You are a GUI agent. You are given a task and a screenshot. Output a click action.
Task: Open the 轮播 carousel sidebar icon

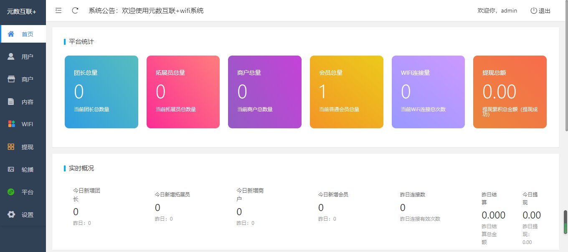click(x=10, y=169)
